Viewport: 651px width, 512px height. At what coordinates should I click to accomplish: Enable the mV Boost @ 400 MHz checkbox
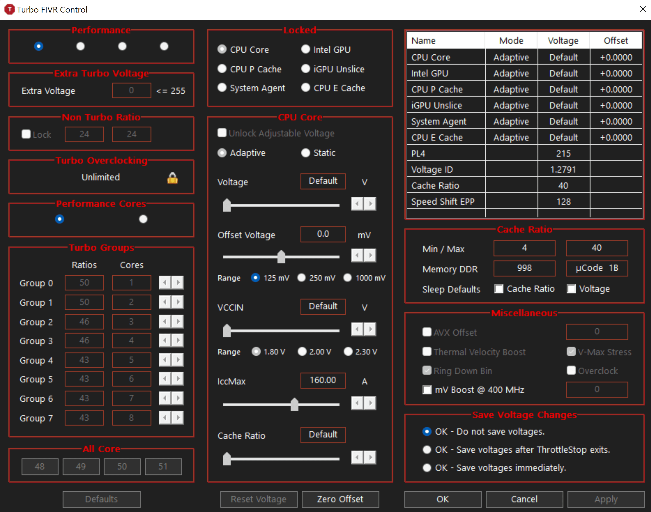click(427, 389)
